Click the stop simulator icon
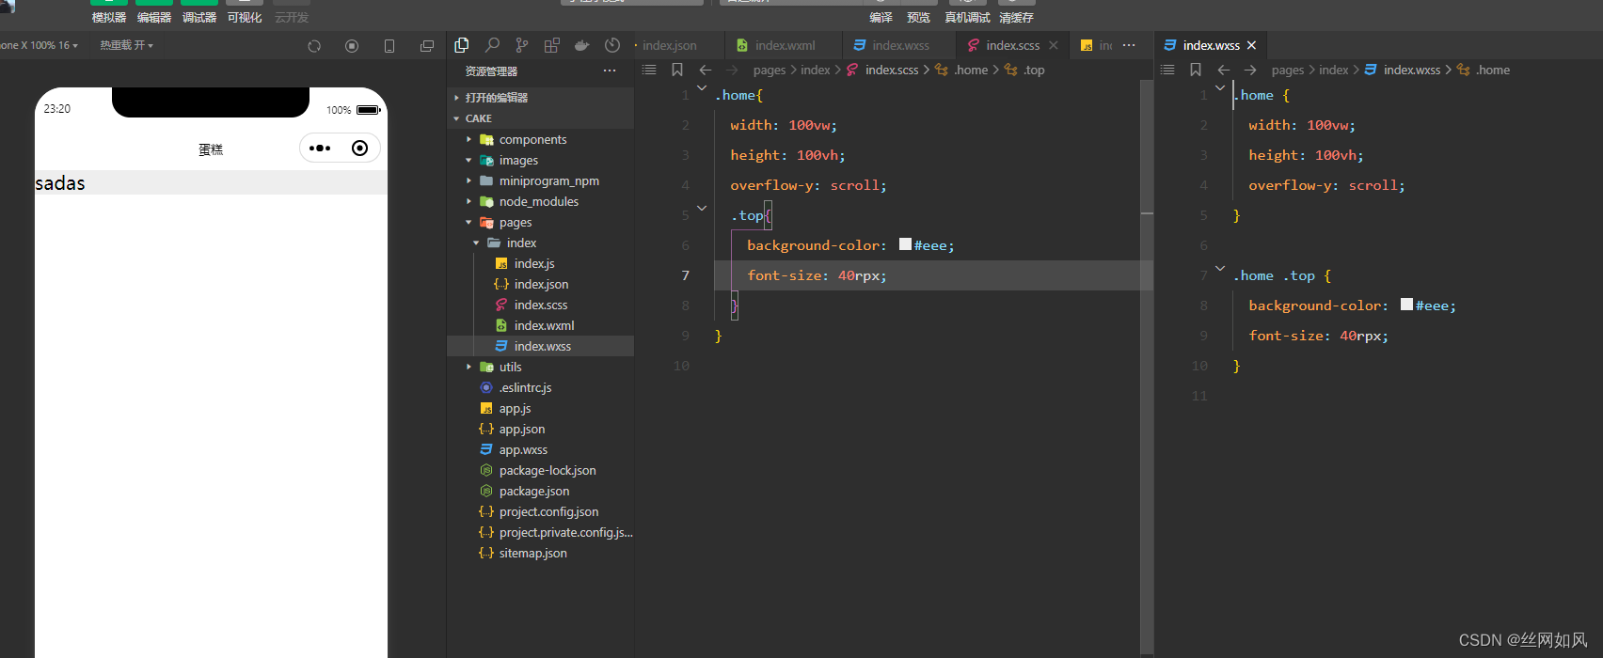Screen dimensions: 1603x658 (x=352, y=46)
